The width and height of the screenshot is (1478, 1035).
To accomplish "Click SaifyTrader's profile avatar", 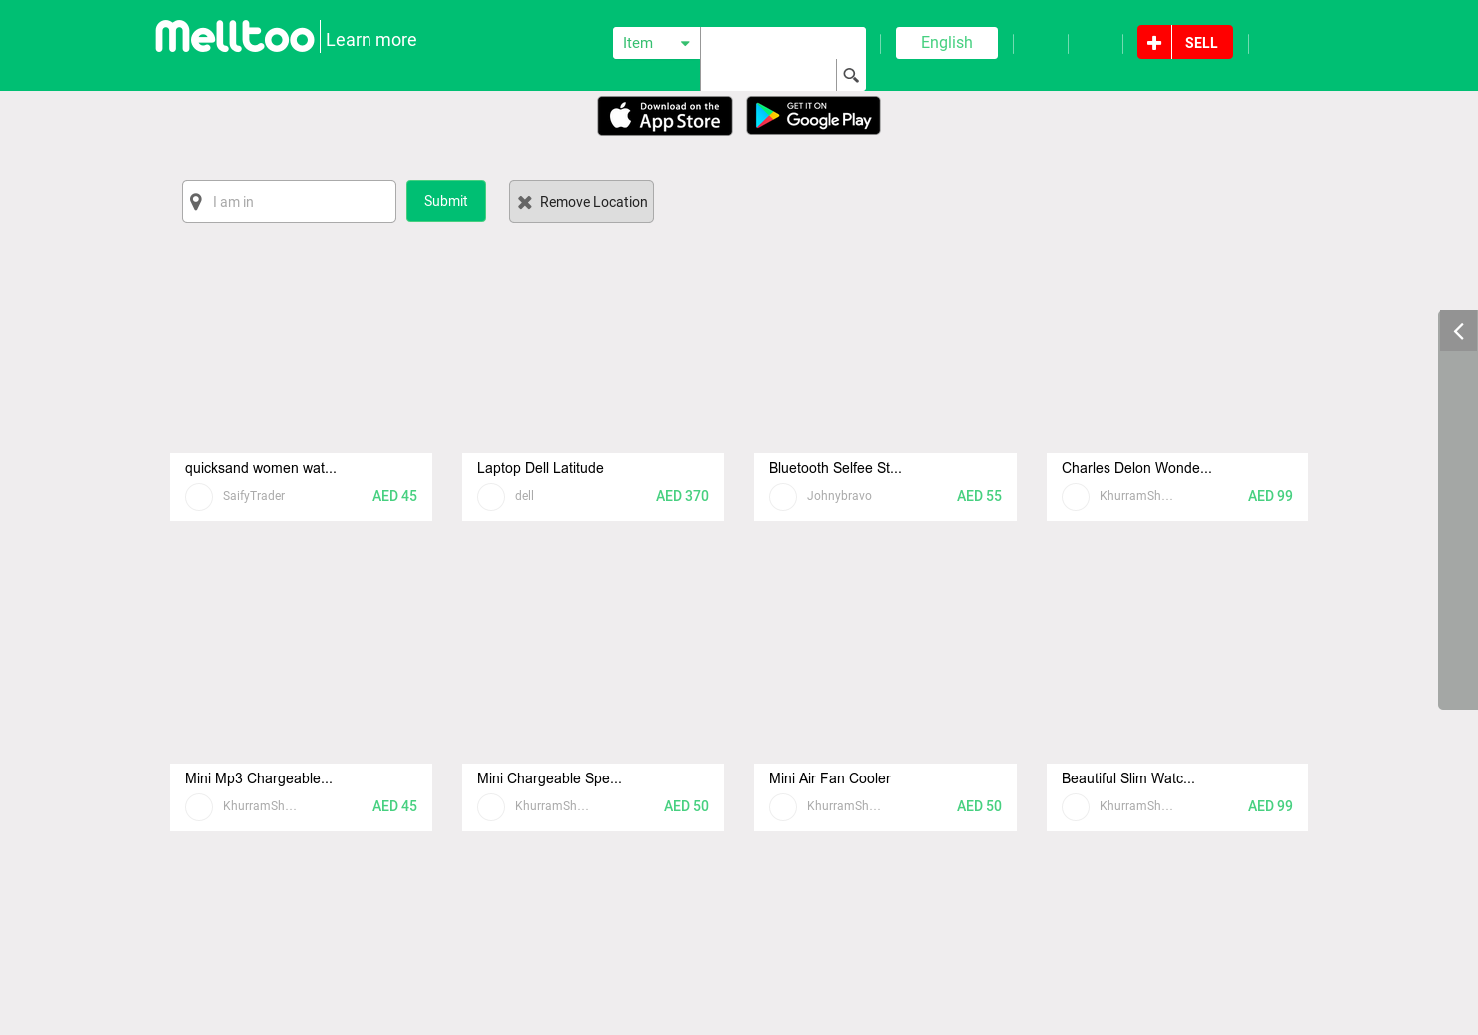I will pos(198,496).
